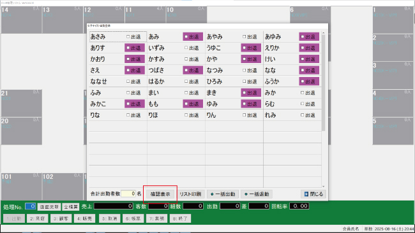
Task: Select the 8:終了 function button
Action: pos(180,218)
